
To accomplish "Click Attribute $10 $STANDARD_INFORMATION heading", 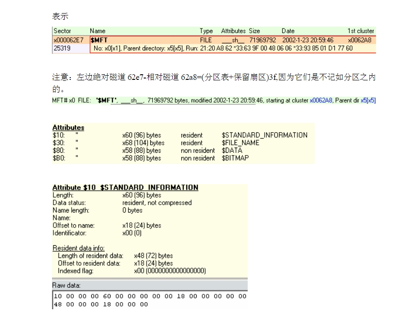I will click(x=125, y=187).
